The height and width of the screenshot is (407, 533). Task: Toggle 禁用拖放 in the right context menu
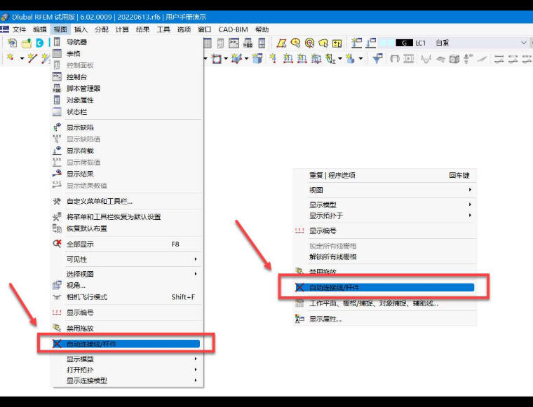pos(384,272)
